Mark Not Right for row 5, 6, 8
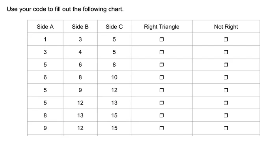Image resolution: width=268 pixels, height=141 pixels. [226, 65]
